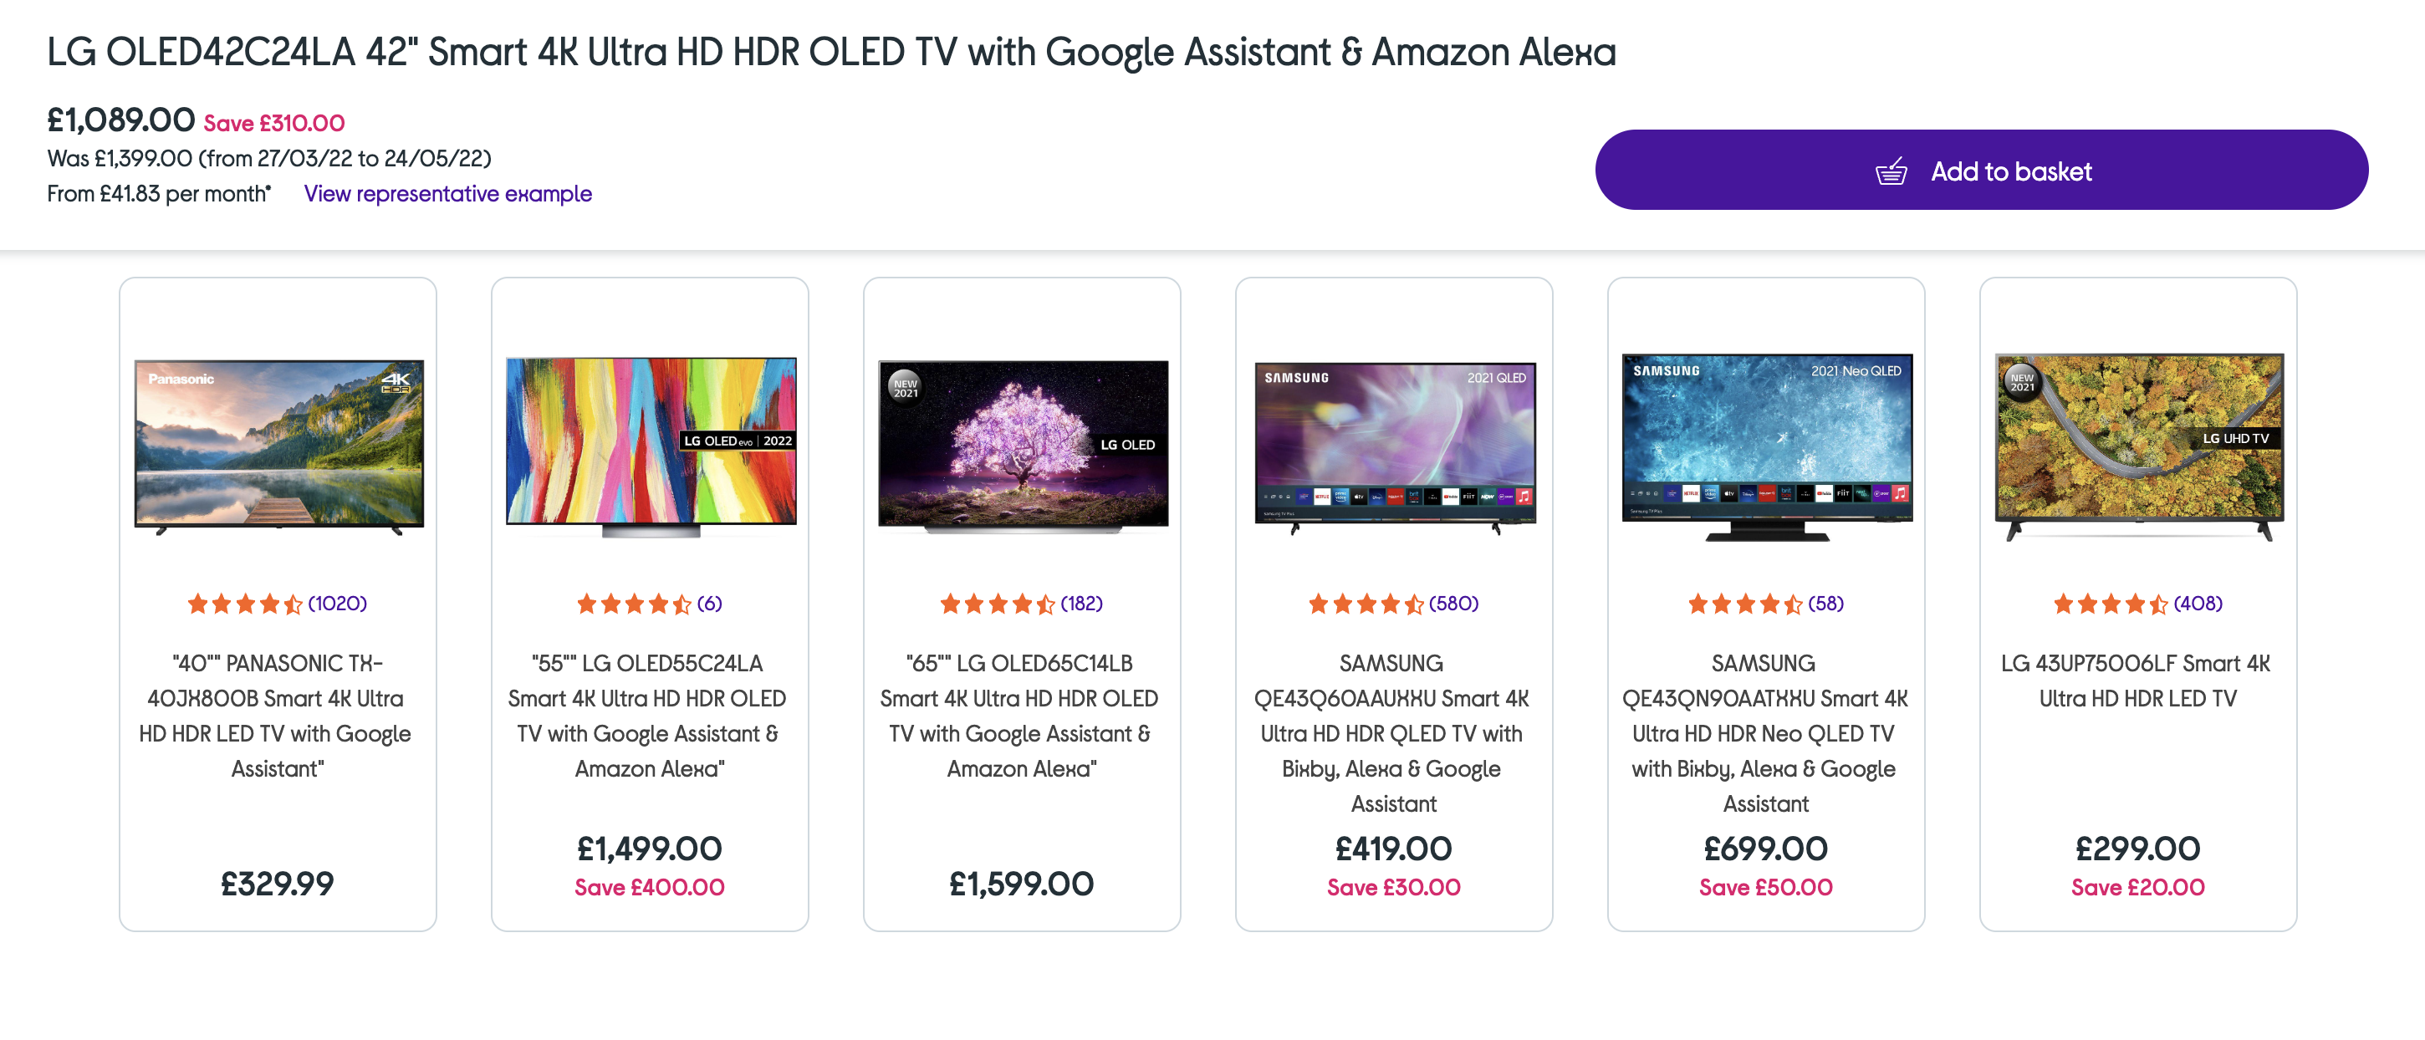The image size is (2425, 1040).
Task: Open the Samsung 2021 QLED TV image
Action: pyautogui.click(x=1394, y=448)
